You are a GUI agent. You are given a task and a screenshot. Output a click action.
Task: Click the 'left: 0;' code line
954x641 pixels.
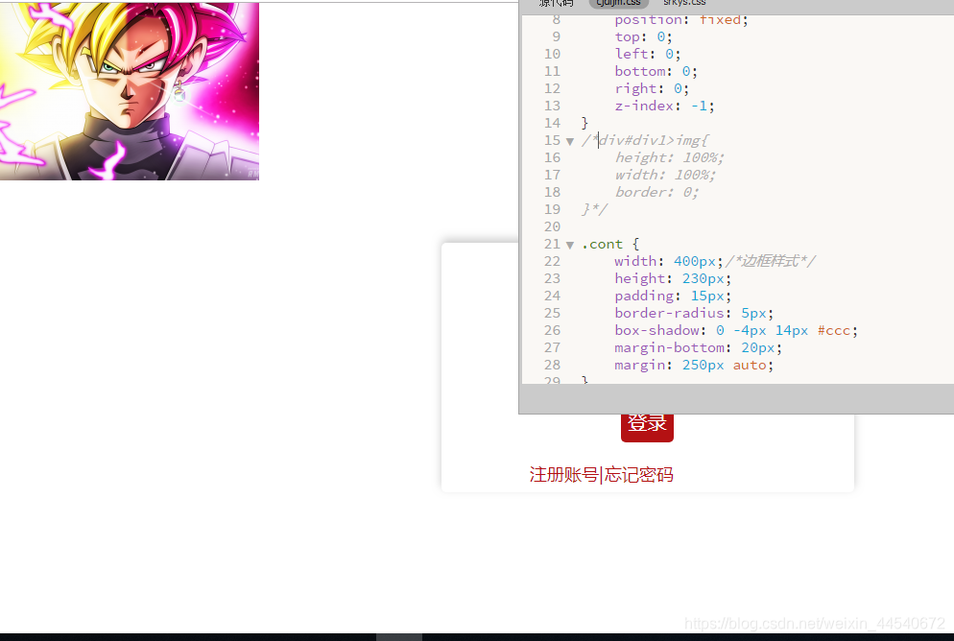[x=647, y=54]
